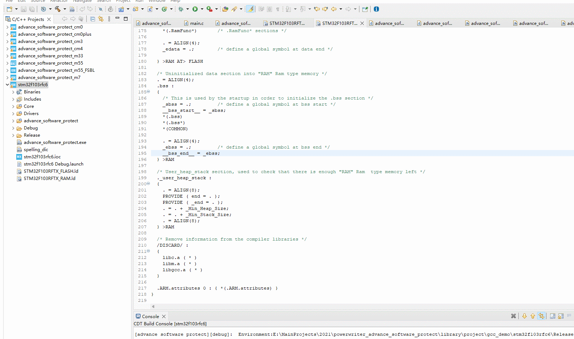This screenshot has height=339, width=574.
Task: Expand the Binaries tree node
Action: pos(13,92)
